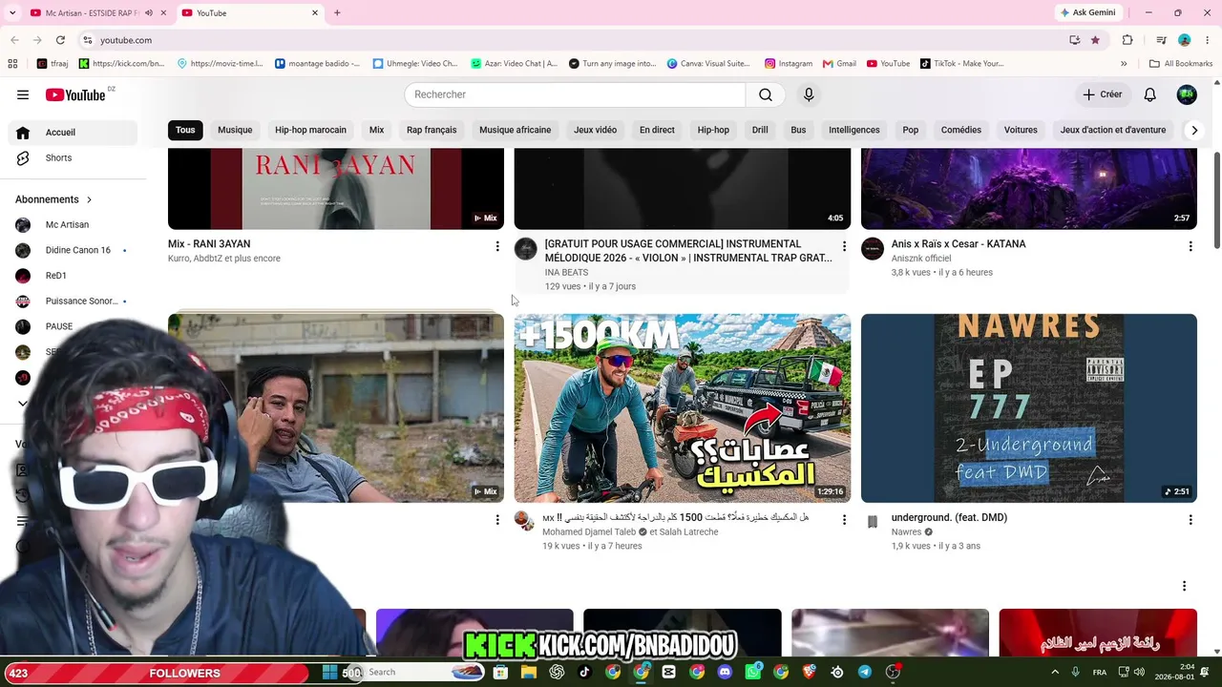1222x687 pixels.
Task: Open TikTok from the taskbar
Action: point(584,672)
